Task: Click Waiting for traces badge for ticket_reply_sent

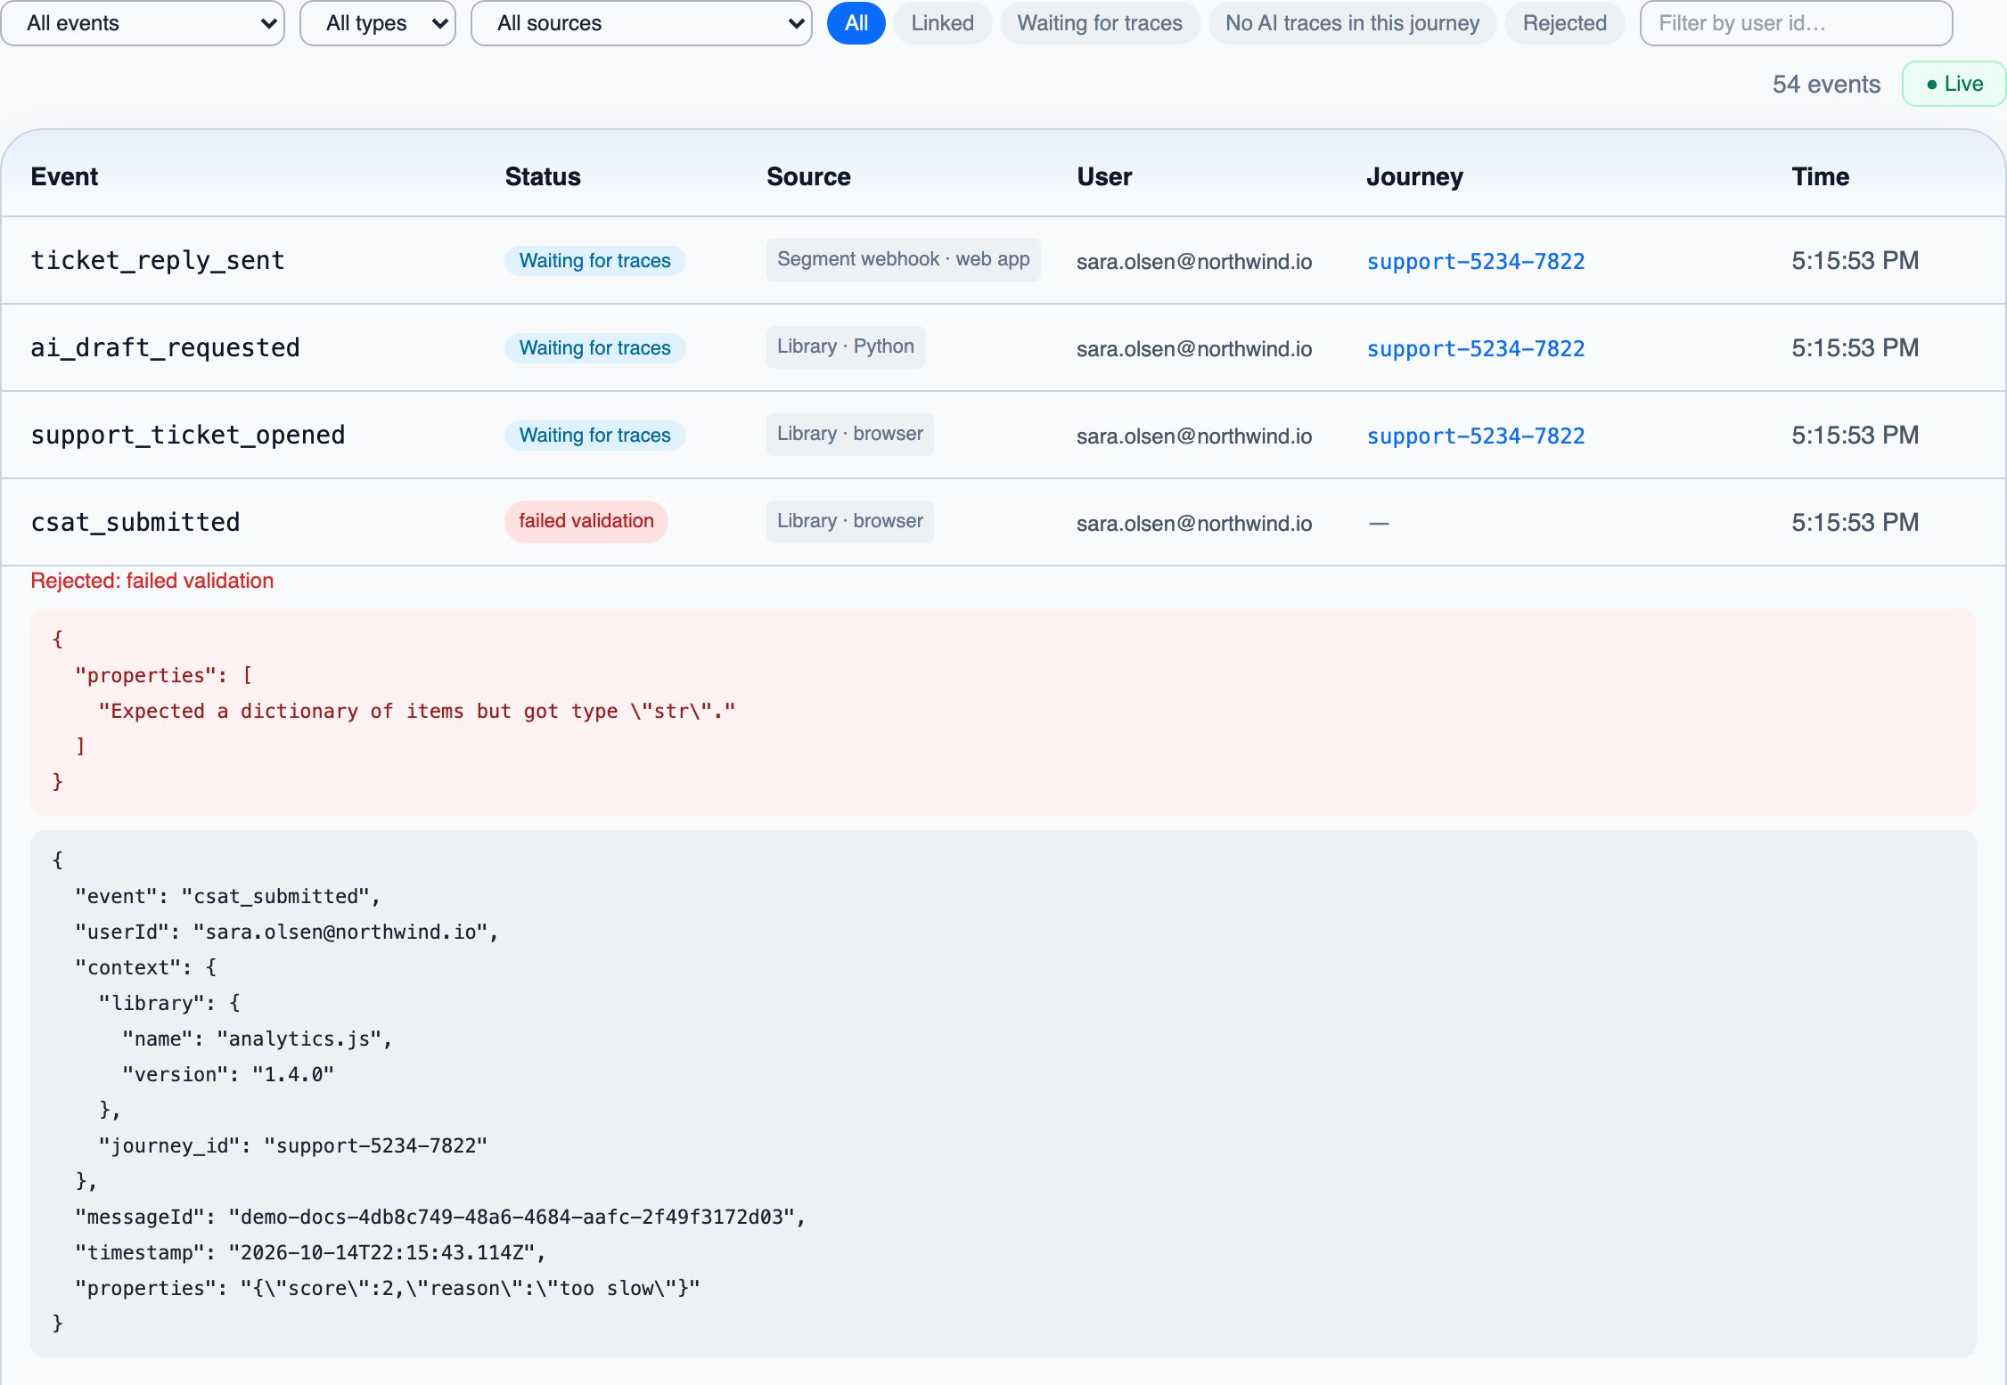Action: [x=595, y=260]
